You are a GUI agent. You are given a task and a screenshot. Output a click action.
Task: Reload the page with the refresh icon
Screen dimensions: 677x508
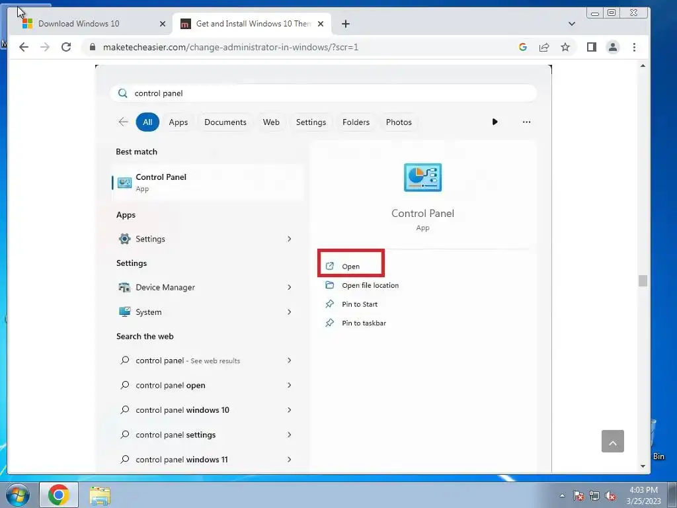pyautogui.click(x=66, y=47)
